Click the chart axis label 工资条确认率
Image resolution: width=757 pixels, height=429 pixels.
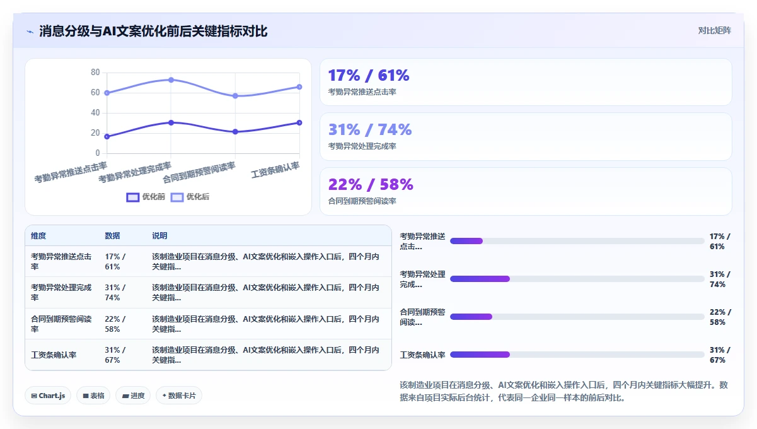tap(275, 170)
